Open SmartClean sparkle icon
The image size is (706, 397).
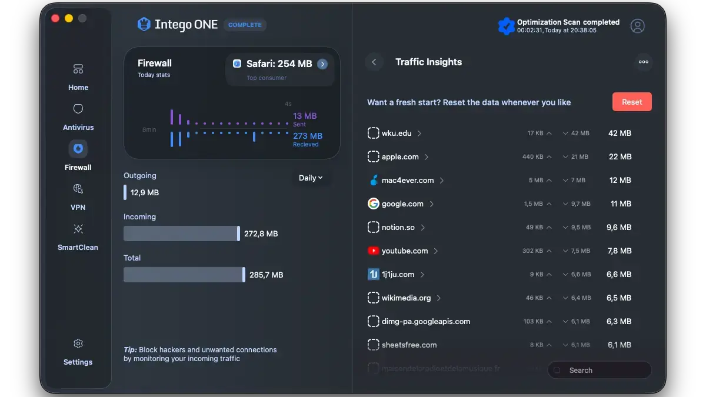point(78,229)
